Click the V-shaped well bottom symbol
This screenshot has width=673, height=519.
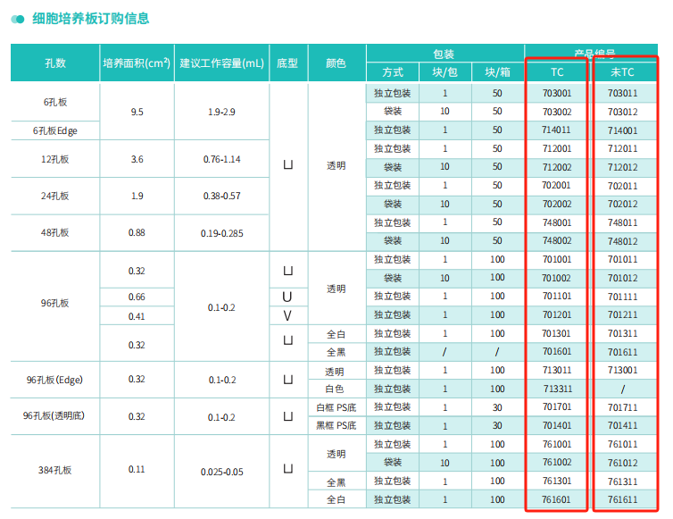[x=287, y=315]
